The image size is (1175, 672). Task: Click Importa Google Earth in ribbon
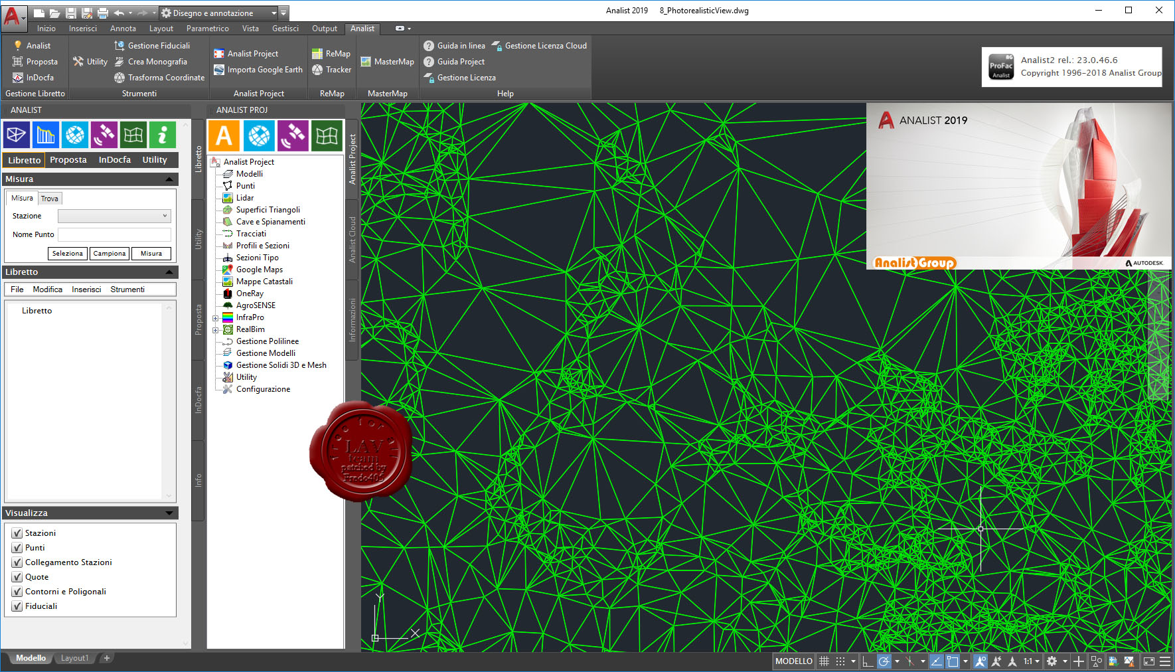point(258,70)
